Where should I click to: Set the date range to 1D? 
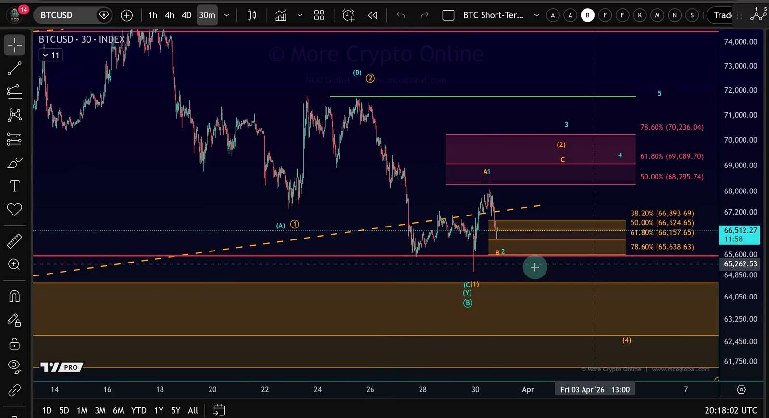point(47,410)
